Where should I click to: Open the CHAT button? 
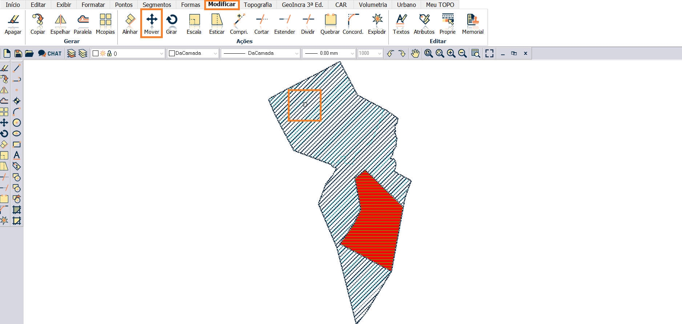[50, 53]
